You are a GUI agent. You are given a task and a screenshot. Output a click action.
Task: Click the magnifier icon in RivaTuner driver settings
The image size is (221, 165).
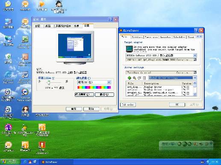pos(134,78)
